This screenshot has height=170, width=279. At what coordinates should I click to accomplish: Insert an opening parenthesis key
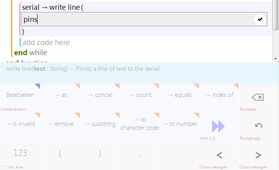coord(60,154)
